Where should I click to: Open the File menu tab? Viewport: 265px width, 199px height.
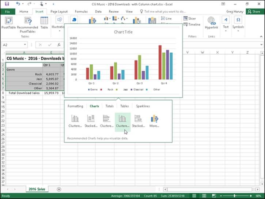point(8,12)
